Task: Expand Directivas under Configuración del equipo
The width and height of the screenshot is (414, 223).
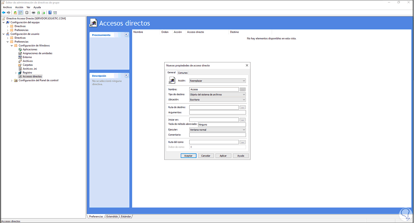Action: [7, 26]
